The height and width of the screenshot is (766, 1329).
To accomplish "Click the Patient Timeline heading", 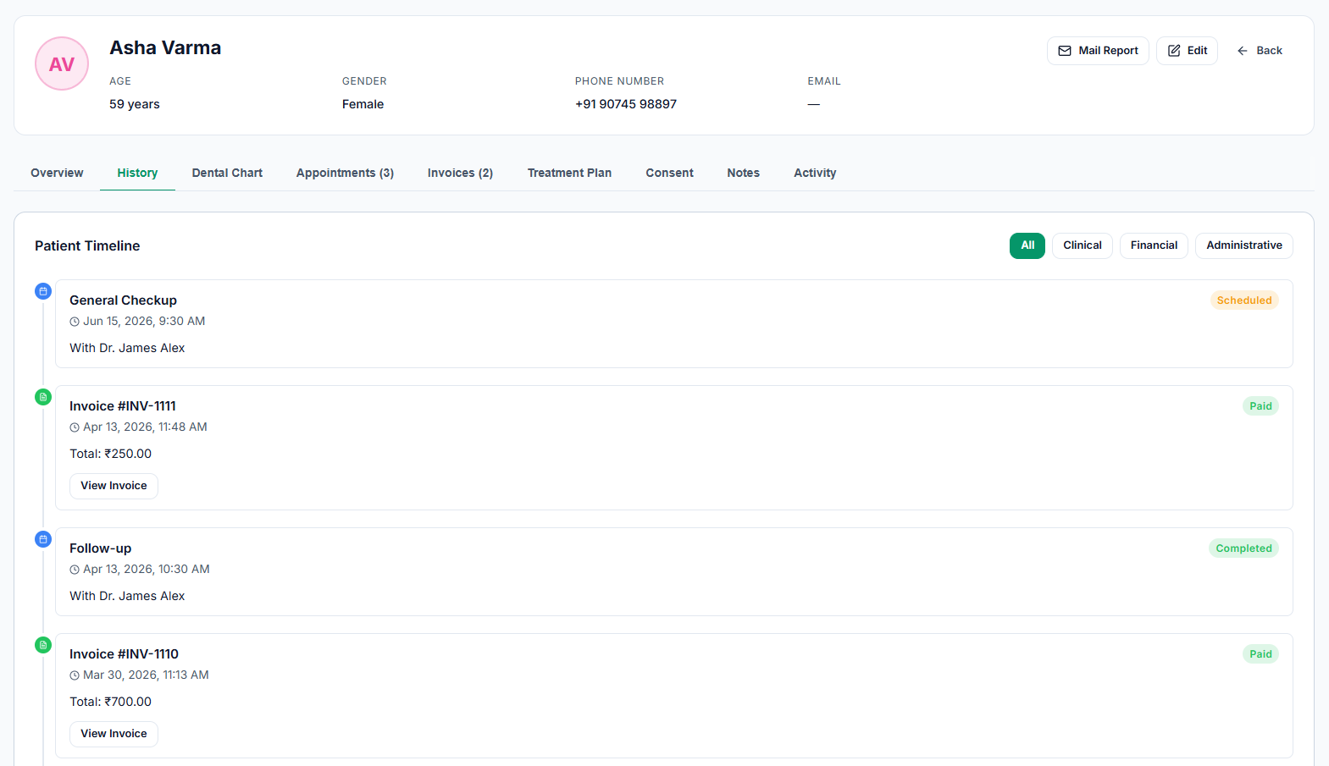I will coord(87,246).
